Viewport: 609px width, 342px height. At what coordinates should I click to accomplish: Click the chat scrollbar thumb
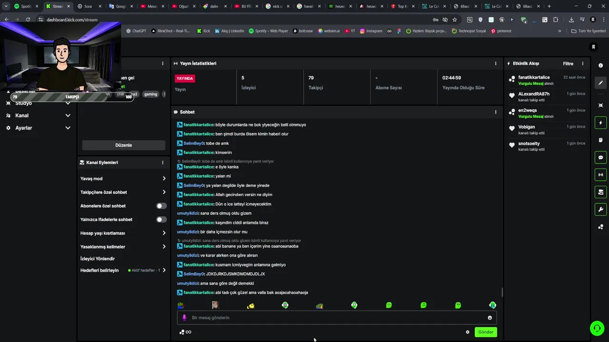[502, 292]
